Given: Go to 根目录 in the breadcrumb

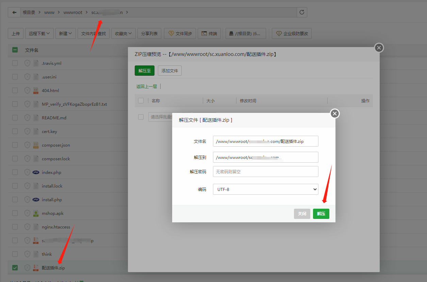Looking at the screenshot, I should 29,12.
